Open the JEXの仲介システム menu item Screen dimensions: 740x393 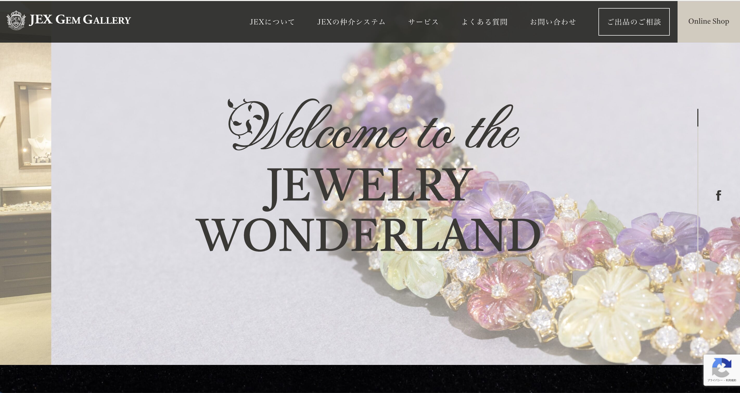[x=351, y=22]
